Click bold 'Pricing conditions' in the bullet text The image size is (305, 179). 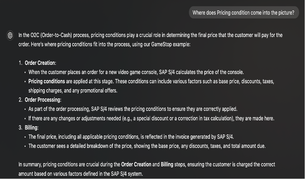pos(47,81)
